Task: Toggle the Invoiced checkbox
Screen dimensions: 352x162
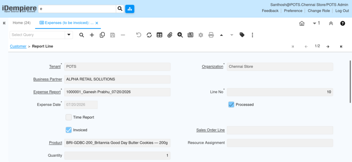Action: [69, 130]
